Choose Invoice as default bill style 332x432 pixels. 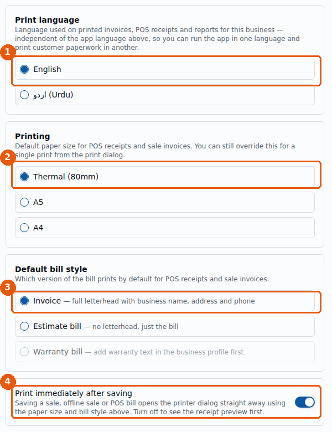pyautogui.click(x=165, y=301)
